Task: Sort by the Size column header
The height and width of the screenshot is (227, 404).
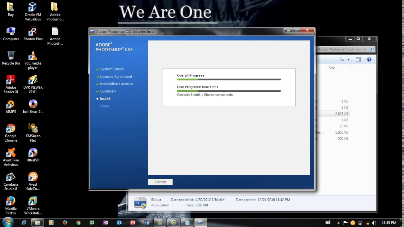Action: (x=332, y=68)
